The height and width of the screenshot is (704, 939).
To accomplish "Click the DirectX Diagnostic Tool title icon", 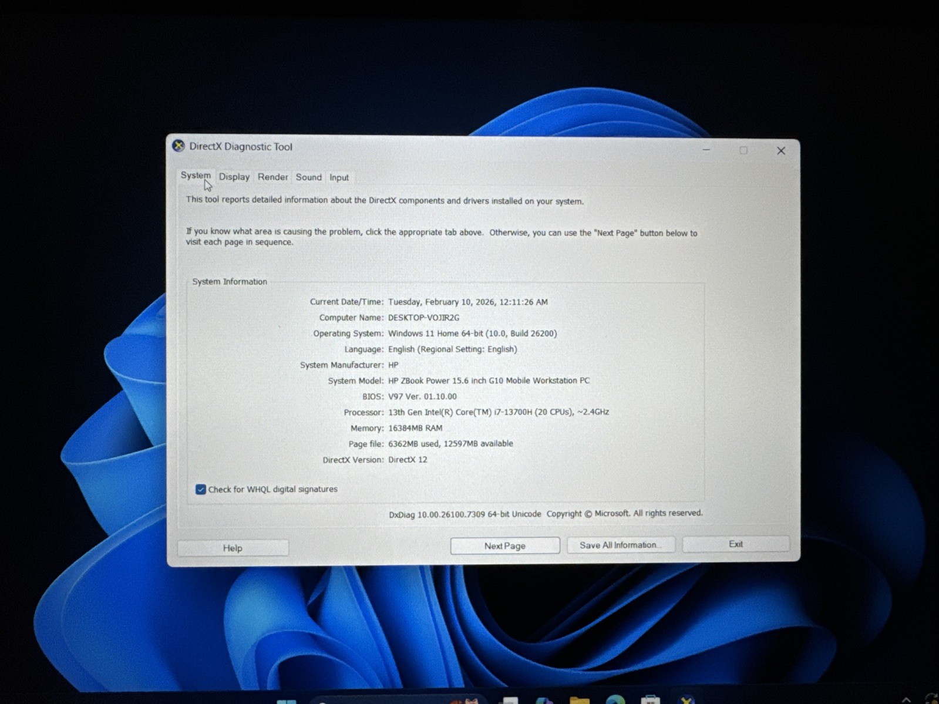I will (x=179, y=146).
